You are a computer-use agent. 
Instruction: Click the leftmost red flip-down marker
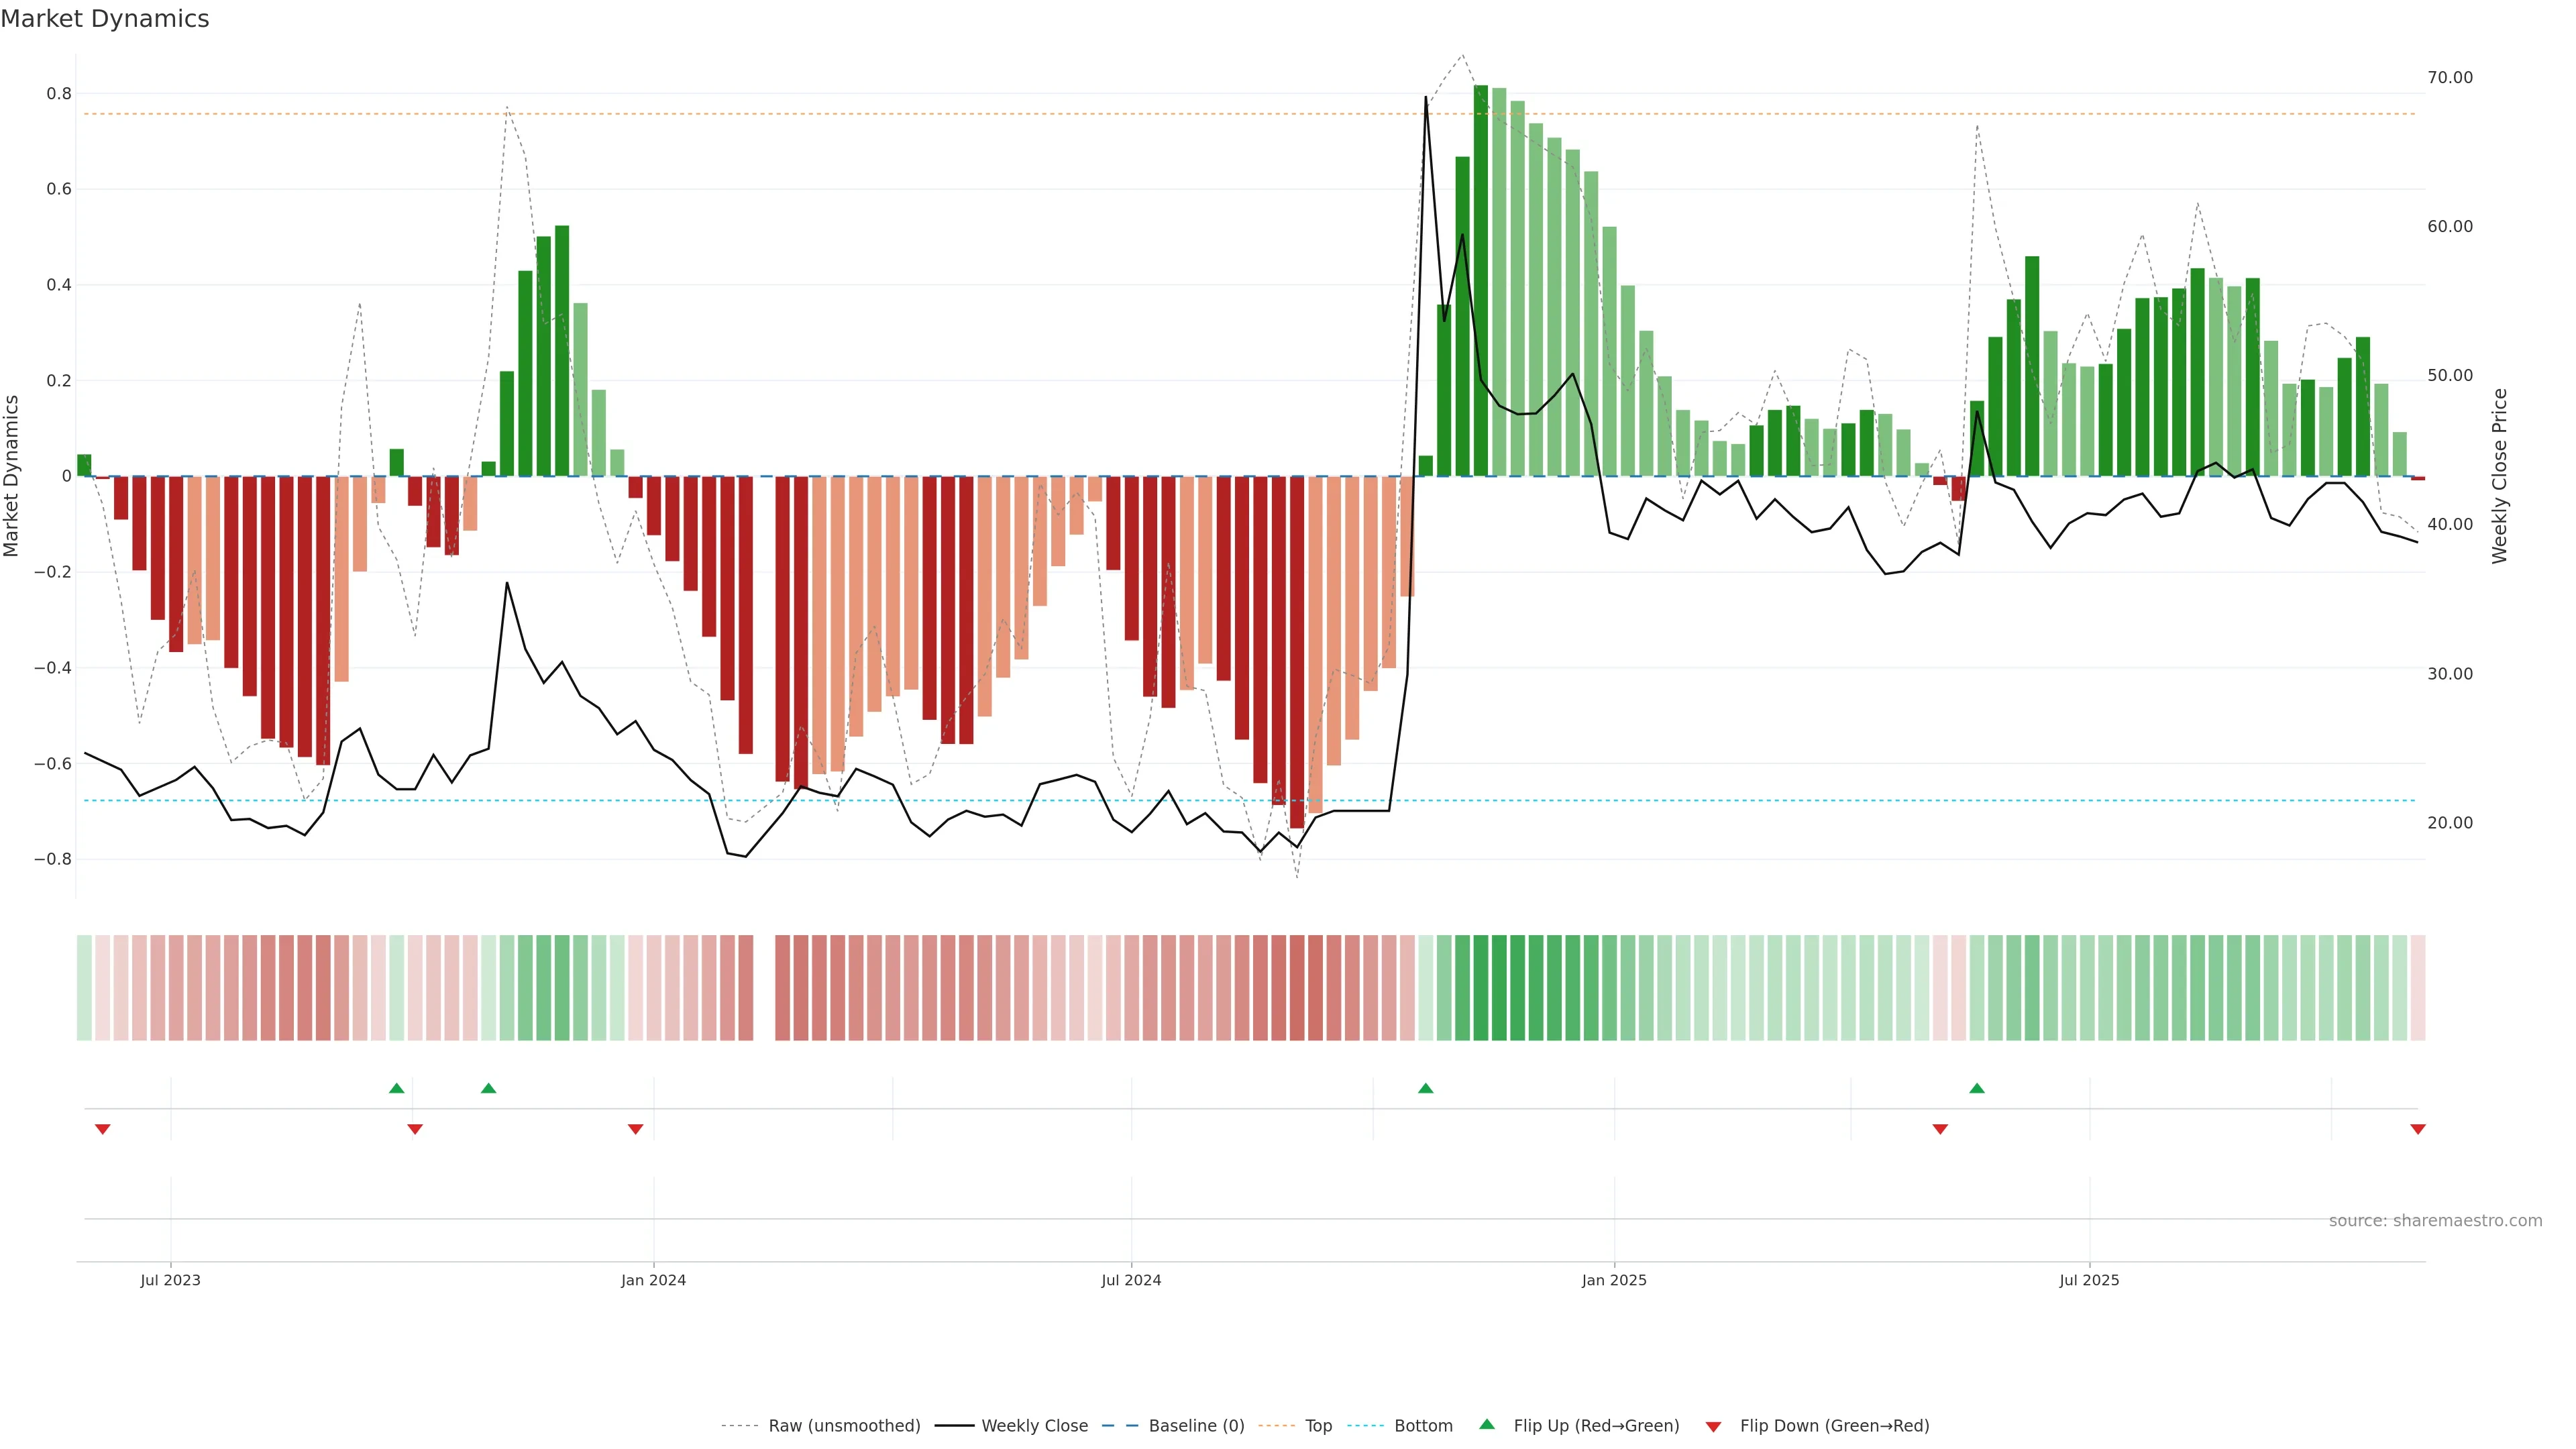pos(102,1129)
